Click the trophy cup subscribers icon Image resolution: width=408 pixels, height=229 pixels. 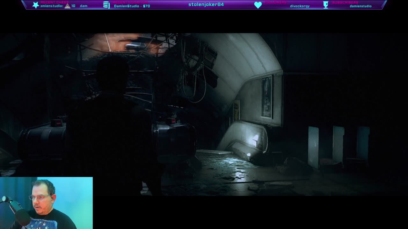[x=325, y=5]
